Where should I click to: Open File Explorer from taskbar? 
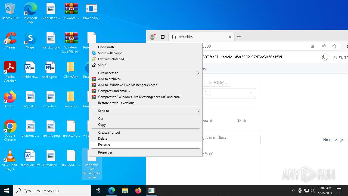125,191
